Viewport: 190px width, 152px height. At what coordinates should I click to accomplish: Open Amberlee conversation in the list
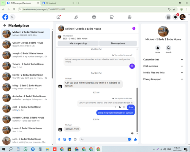tap(26, 98)
